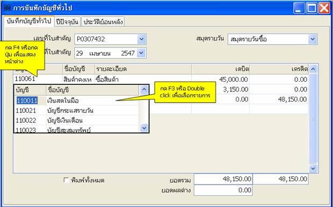Open the ประวัติย้อนหลัง tab
Viewport: 333px width, 207px height.
click(x=103, y=22)
